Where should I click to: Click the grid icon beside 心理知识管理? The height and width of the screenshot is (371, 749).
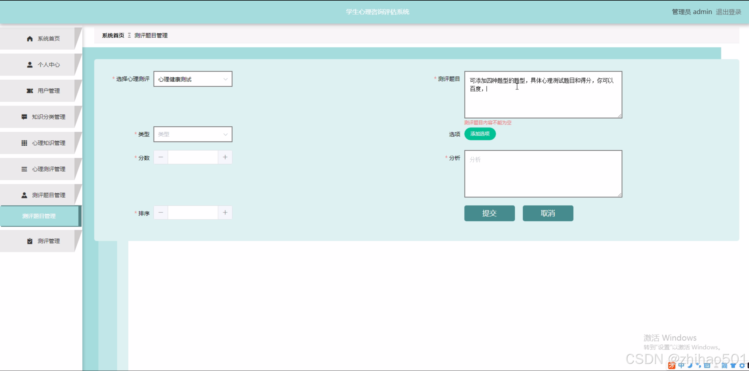24,143
